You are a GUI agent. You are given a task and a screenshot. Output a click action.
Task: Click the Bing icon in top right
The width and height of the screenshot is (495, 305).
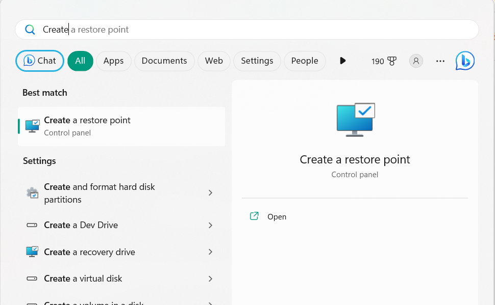click(465, 61)
